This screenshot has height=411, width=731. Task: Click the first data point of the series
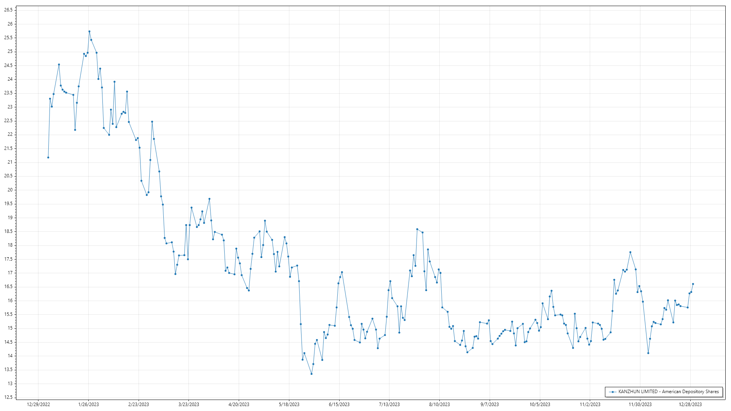pos(48,158)
